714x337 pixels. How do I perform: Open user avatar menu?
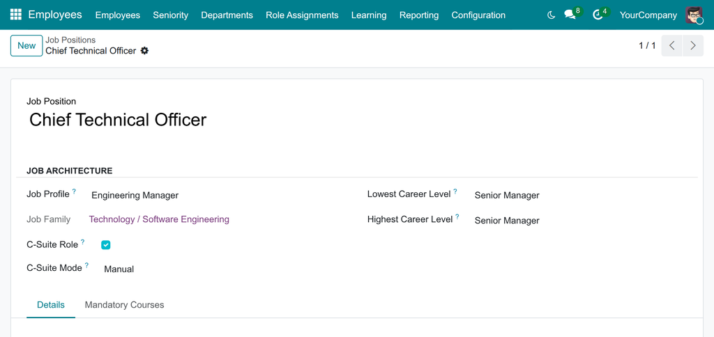click(x=694, y=15)
